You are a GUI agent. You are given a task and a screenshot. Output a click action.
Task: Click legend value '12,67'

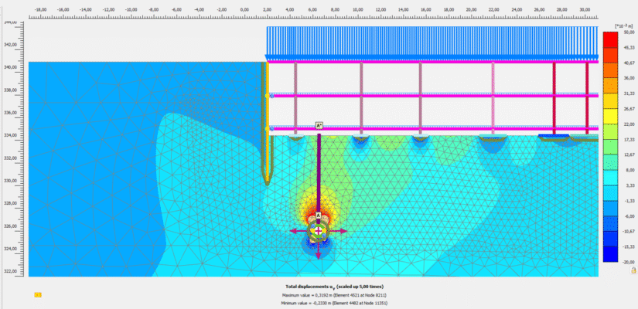click(x=628, y=155)
